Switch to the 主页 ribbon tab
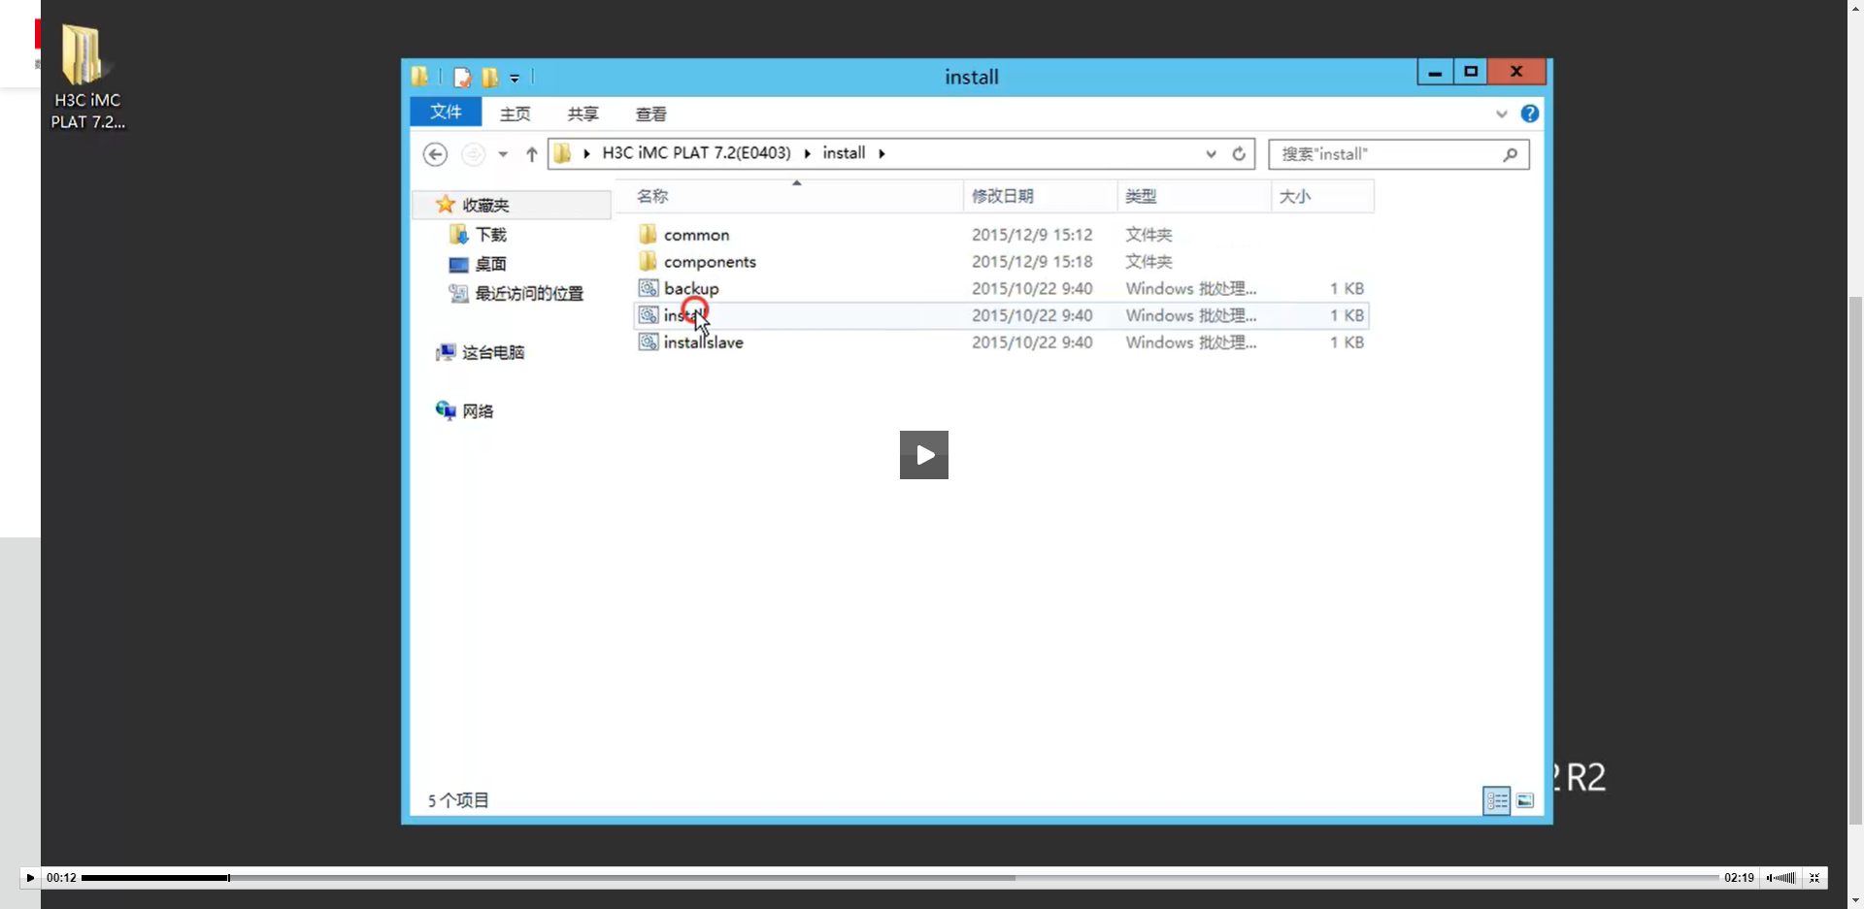 [x=516, y=114]
